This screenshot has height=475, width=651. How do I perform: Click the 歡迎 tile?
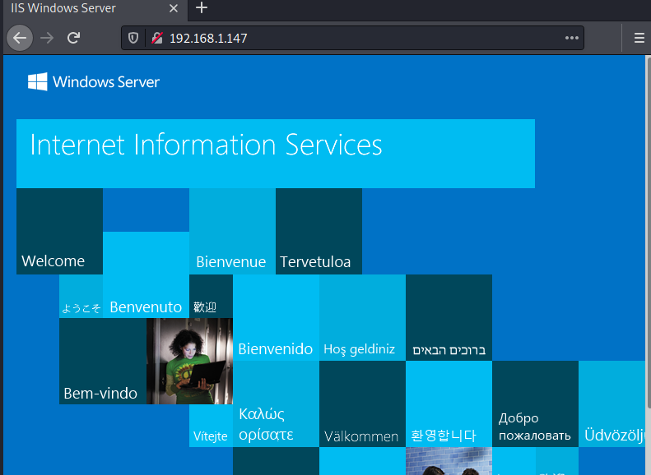(x=211, y=297)
